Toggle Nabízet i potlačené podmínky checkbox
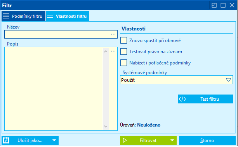This screenshot has height=147, width=238. click(124, 63)
